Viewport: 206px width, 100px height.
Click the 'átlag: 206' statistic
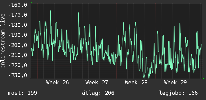click(x=98, y=93)
